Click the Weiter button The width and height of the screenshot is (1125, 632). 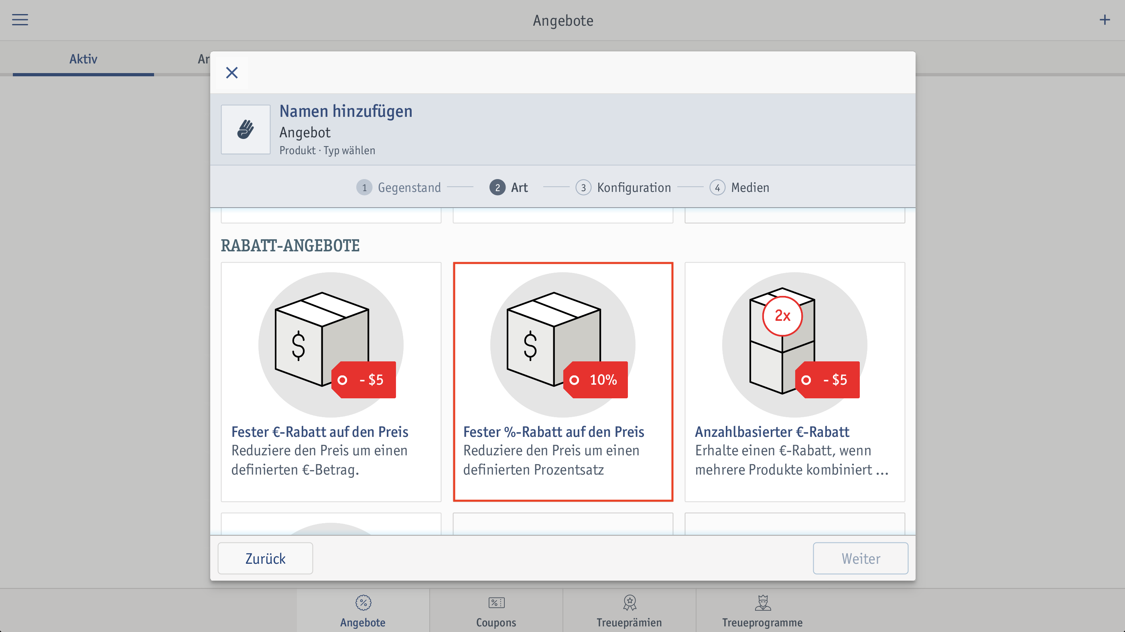[860, 558]
